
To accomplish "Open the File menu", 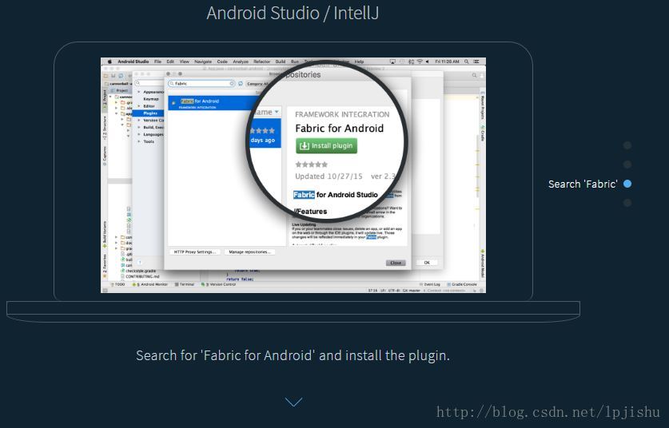I will point(158,61).
